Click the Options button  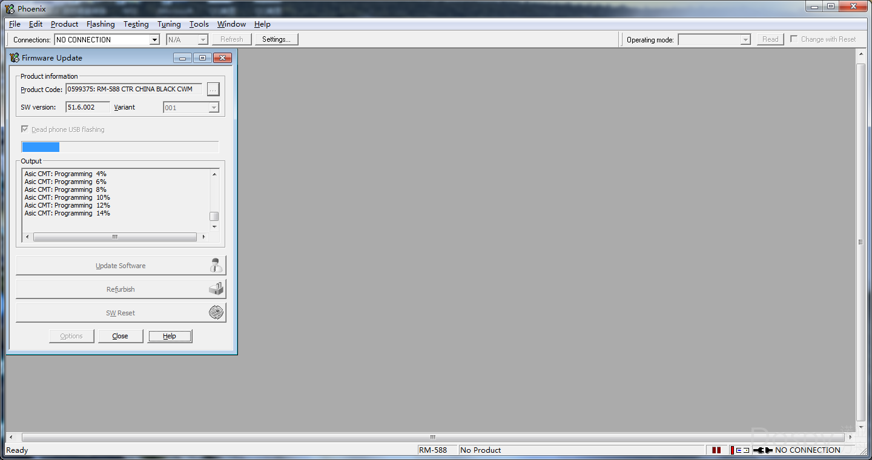[71, 336]
